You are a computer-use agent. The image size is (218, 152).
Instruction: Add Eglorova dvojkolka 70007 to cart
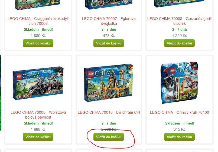pyautogui.click(x=109, y=43)
